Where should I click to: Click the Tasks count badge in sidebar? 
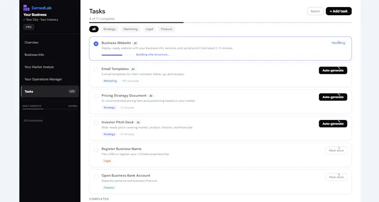tap(72, 92)
